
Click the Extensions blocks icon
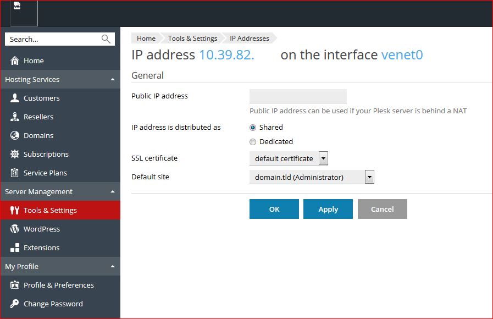tap(15, 248)
